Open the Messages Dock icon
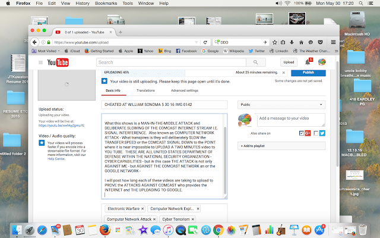380x238 pixels. point(156,230)
